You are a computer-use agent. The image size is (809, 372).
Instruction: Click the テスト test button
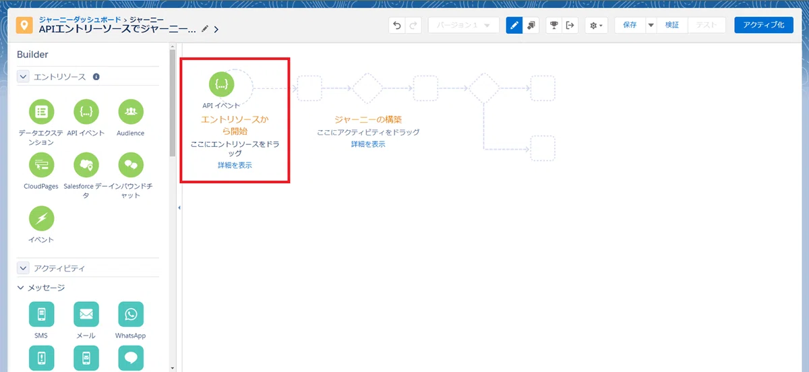coord(707,25)
